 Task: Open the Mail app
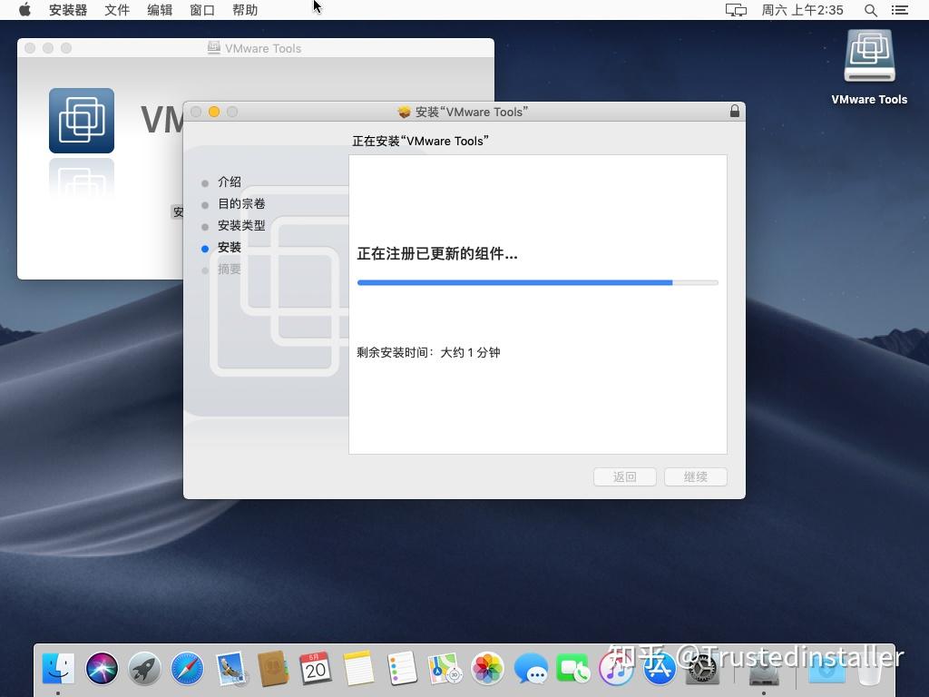click(x=230, y=667)
